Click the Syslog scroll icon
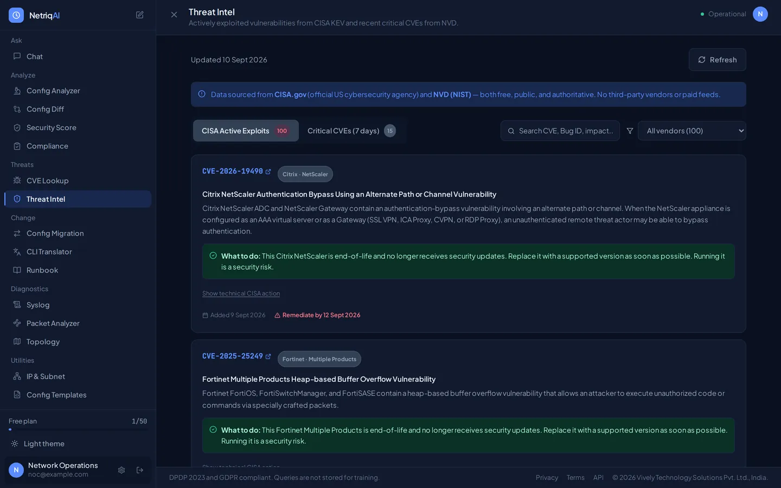781x488 pixels. [x=17, y=305]
